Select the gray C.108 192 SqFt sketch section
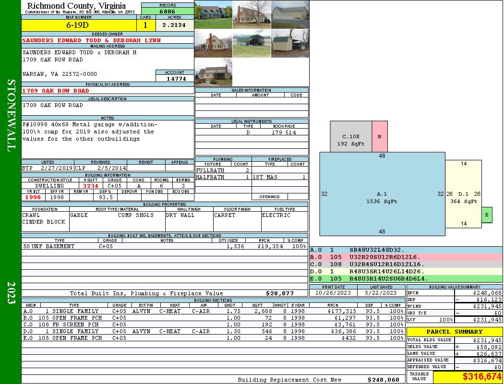 pyautogui.click(x=350, y=137)
